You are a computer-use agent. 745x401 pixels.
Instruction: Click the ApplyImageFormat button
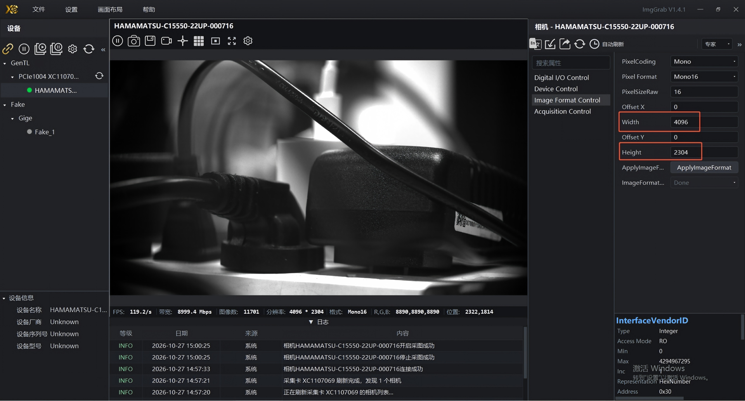click(704, 167)
